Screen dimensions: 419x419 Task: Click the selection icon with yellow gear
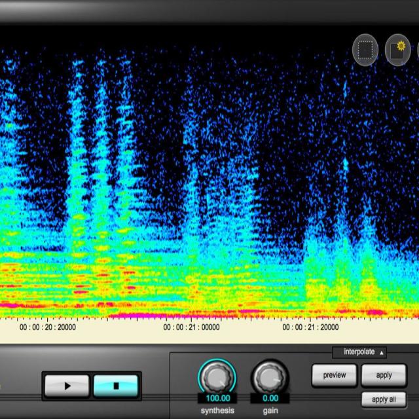click(397, 50)
